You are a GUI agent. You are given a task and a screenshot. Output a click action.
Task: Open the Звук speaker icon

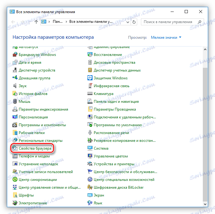click(x=15, y=86)
